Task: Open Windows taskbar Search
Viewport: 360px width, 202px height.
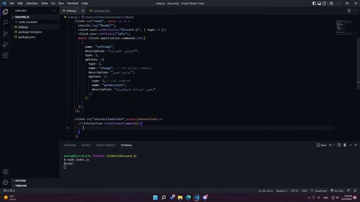Action: [x=164, y=198]
